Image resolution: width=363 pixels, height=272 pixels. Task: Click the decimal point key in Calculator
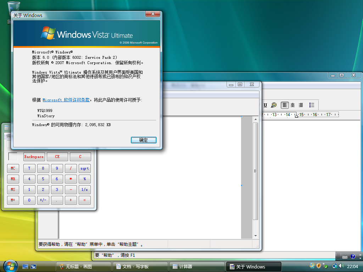tap(57, 200)
